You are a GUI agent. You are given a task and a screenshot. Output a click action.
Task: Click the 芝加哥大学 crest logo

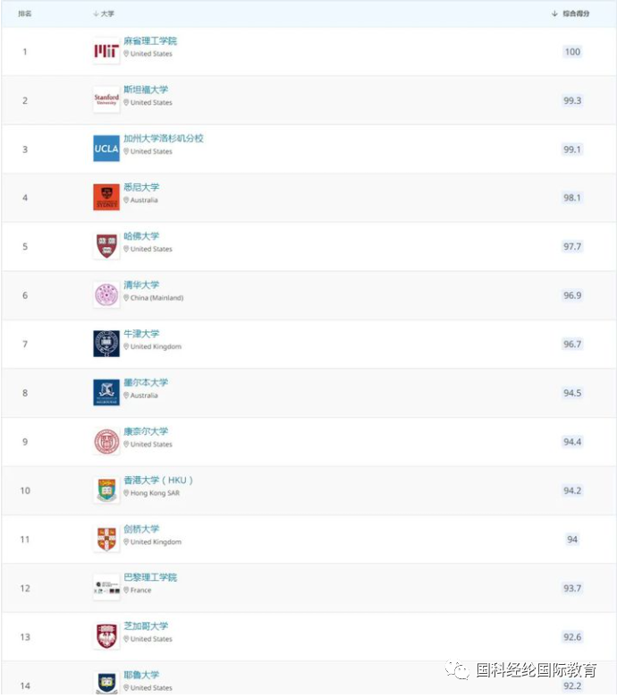[106, 636]
